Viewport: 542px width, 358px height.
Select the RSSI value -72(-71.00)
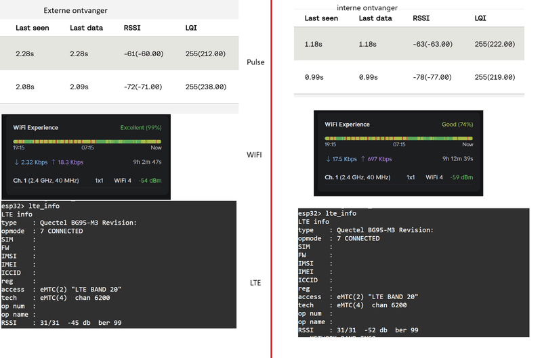[x=143, y=87]
